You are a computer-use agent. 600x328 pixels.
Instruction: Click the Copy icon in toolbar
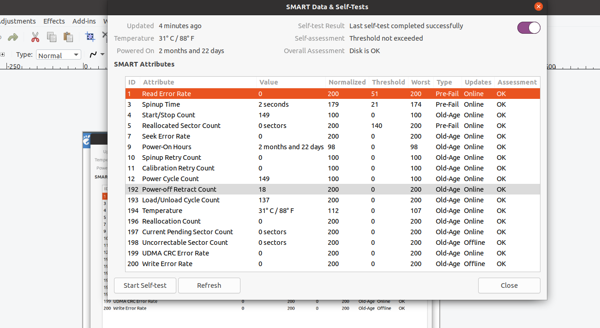(52, 37)
